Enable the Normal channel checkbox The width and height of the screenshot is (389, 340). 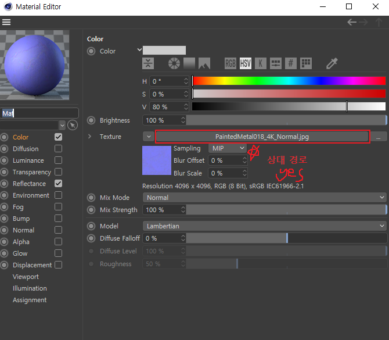[58, 230]
